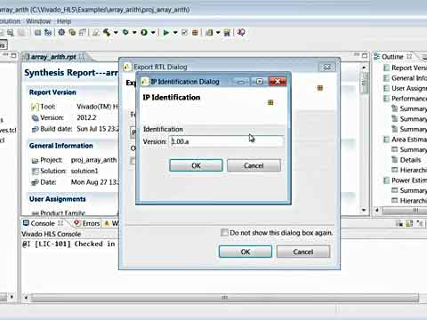Click the green refresh arrow toolbar icon

(125, 32)
